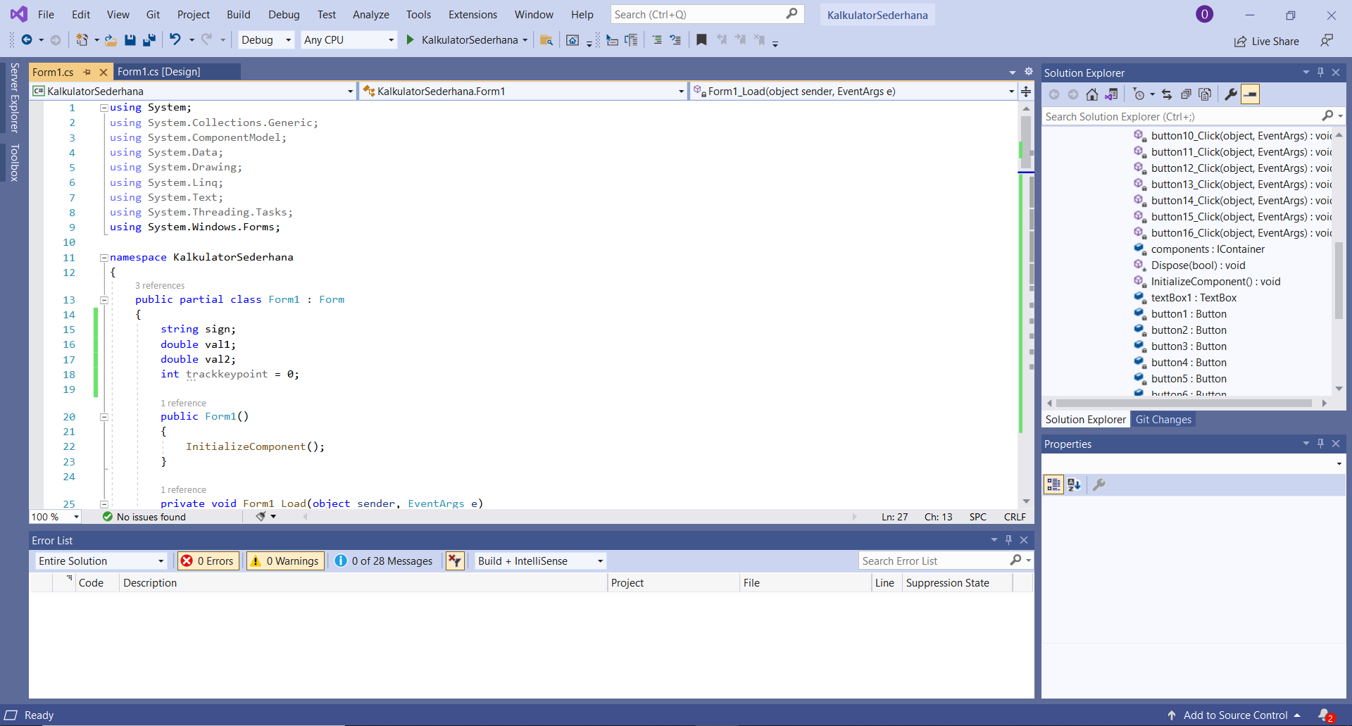Click Sync with Active Document icon
Image resolution: width=1352 pixels, height=726 pixels.
[1167, 94]
